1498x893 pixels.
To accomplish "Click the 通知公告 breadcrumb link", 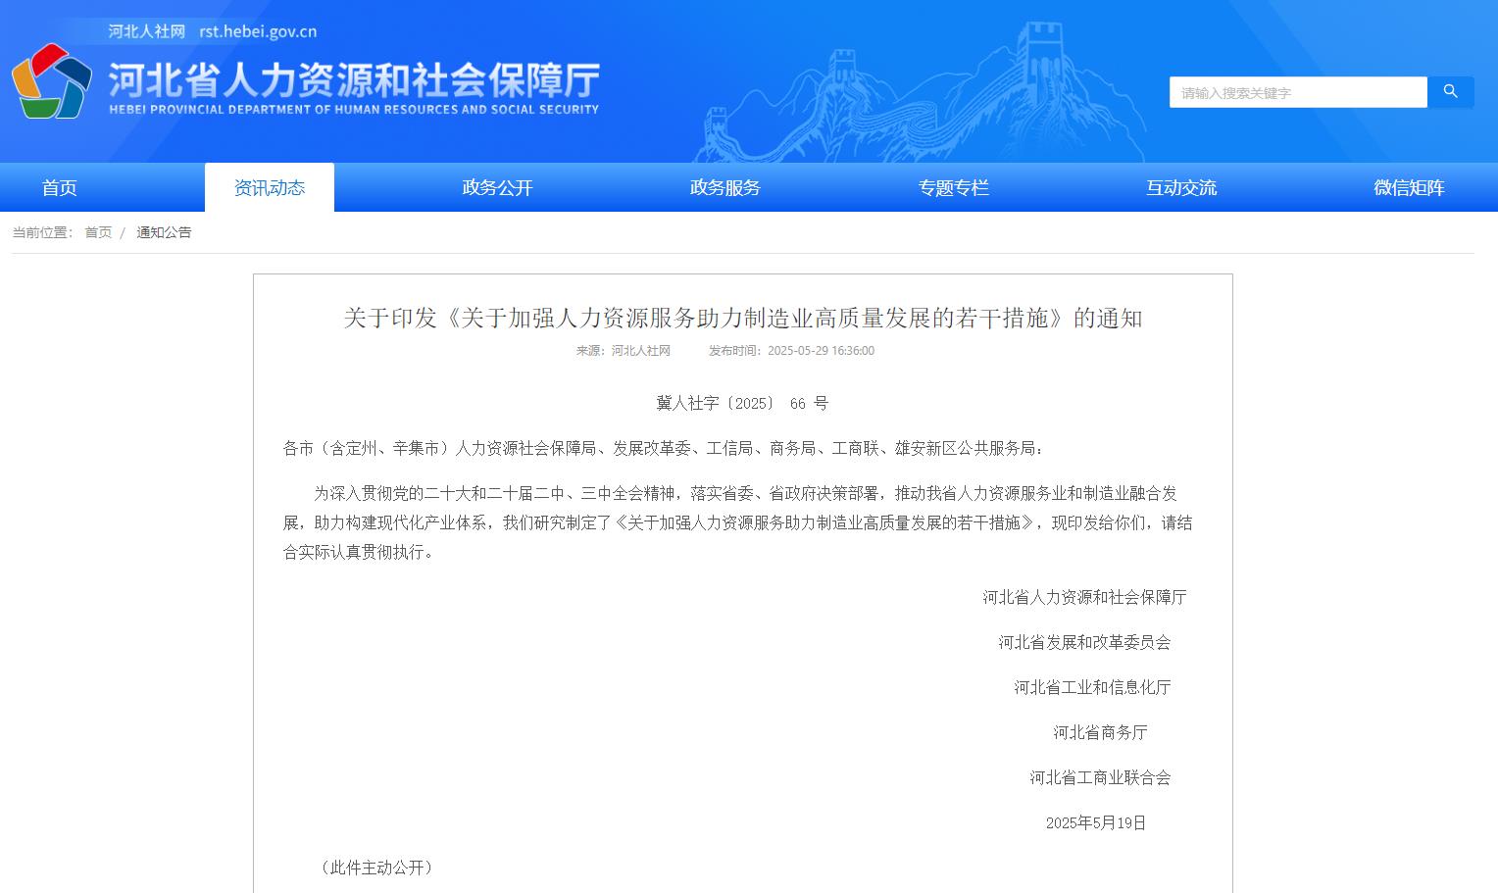I will (x=164, y=232).
